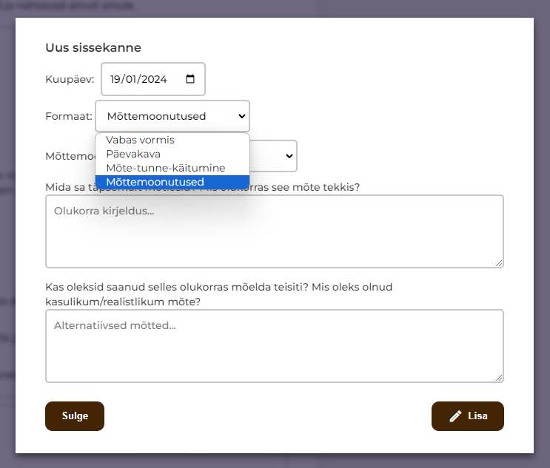The width and height of the screenshot is (550, 468).
Task: Select the year 2024 in date field
Action: click(154, 79)
